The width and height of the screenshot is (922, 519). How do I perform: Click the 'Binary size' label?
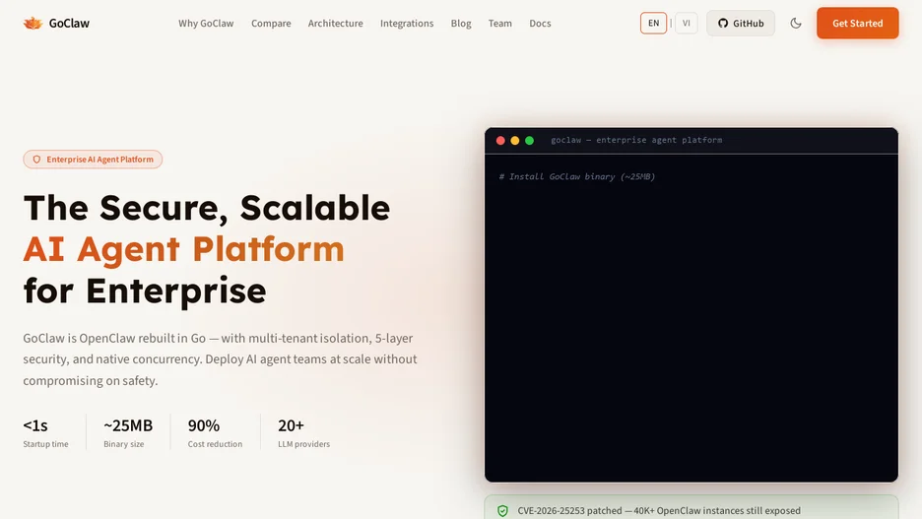[x=123, y=444]
